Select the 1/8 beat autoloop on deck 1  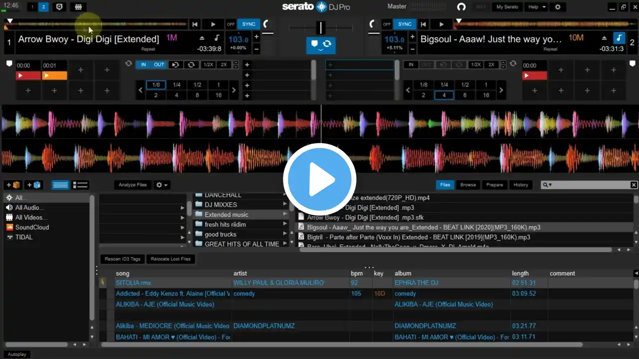coord(156,85)
